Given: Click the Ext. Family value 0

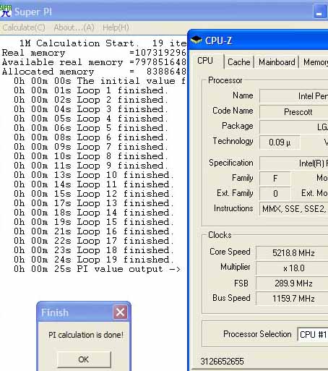Looking at the screenshot, I should pyautogui.click(x=275, y=194).
